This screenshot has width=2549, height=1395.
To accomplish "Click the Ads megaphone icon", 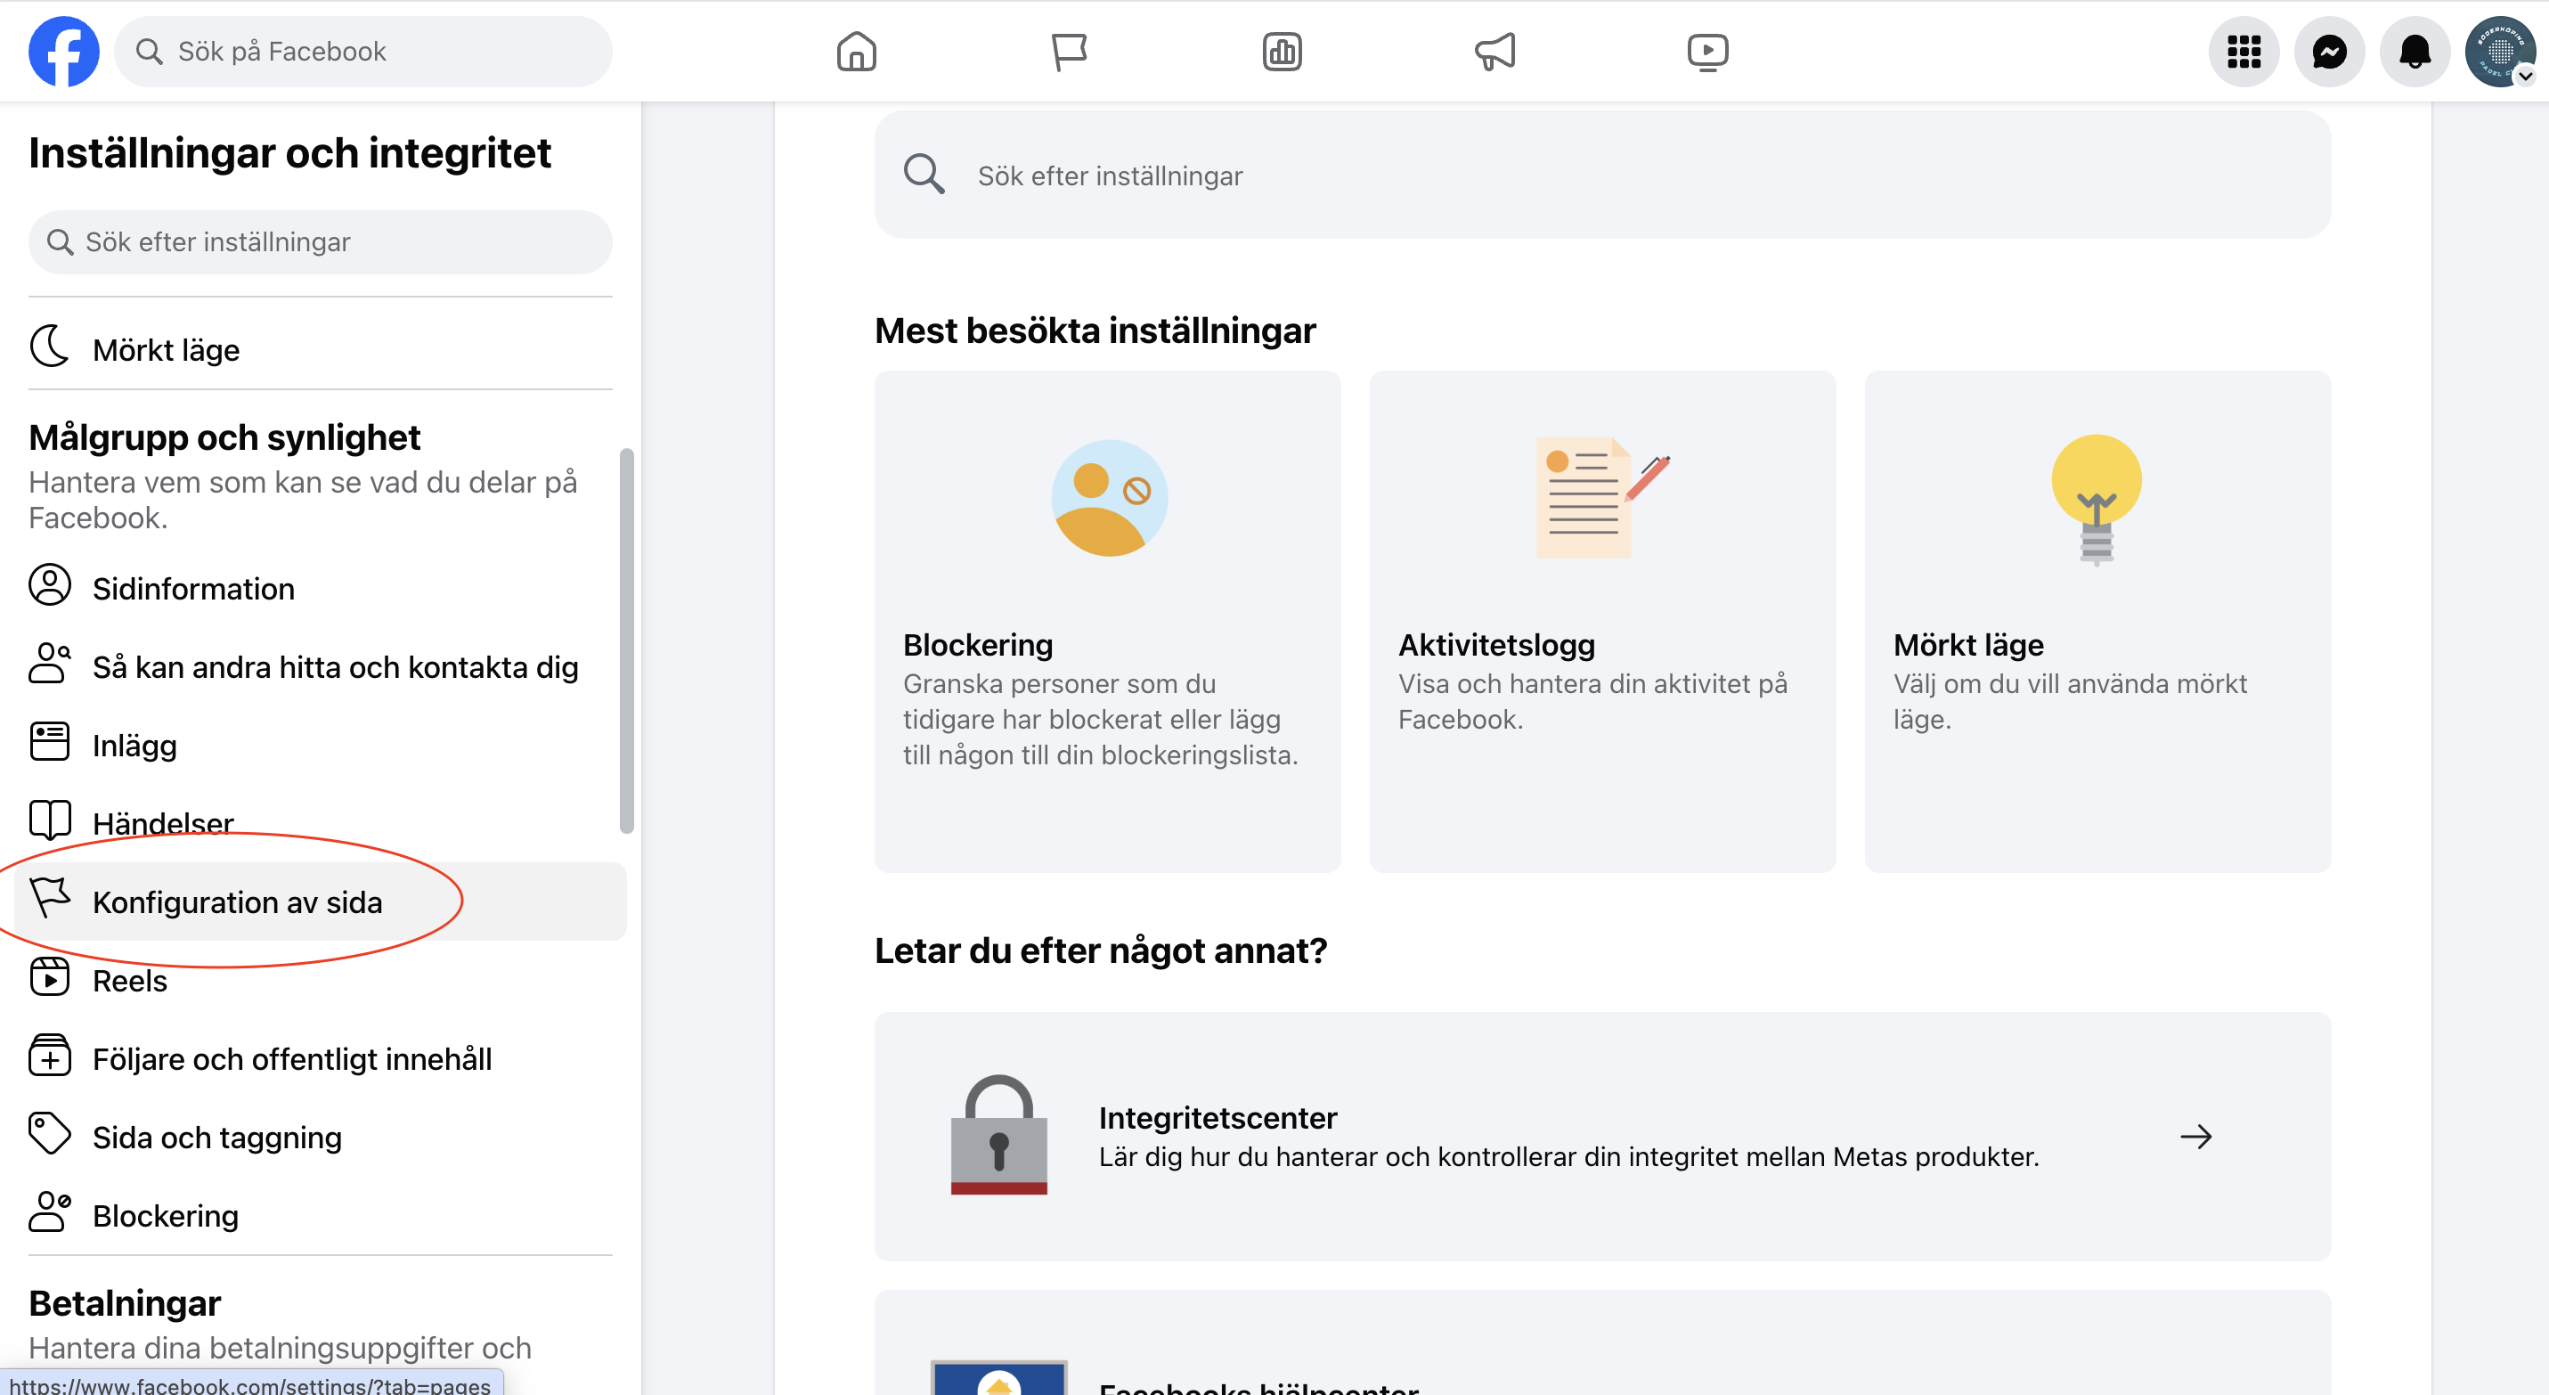I will click(1494, 52).
